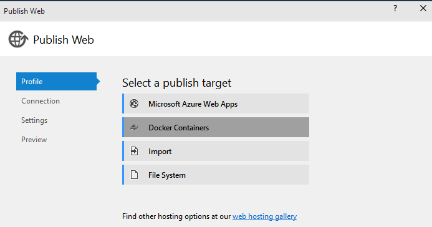The height and width of the screenshot is (227, 432).
Task: Go to the Connection step
Action: (x=41, y=101)
